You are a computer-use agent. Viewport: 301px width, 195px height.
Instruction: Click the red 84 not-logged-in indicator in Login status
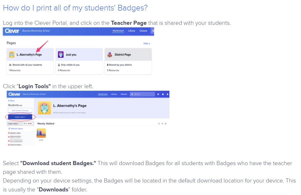(30, 124)
